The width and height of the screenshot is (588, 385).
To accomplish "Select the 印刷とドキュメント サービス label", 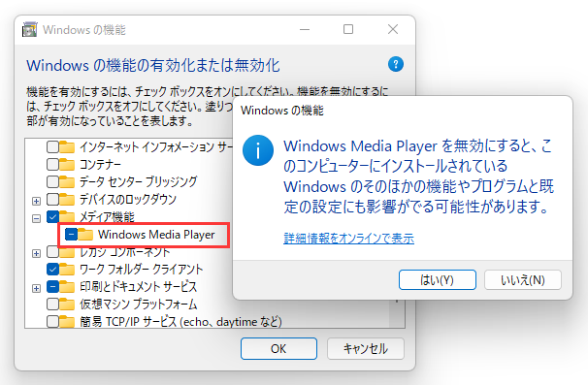I will click(138, 287).
